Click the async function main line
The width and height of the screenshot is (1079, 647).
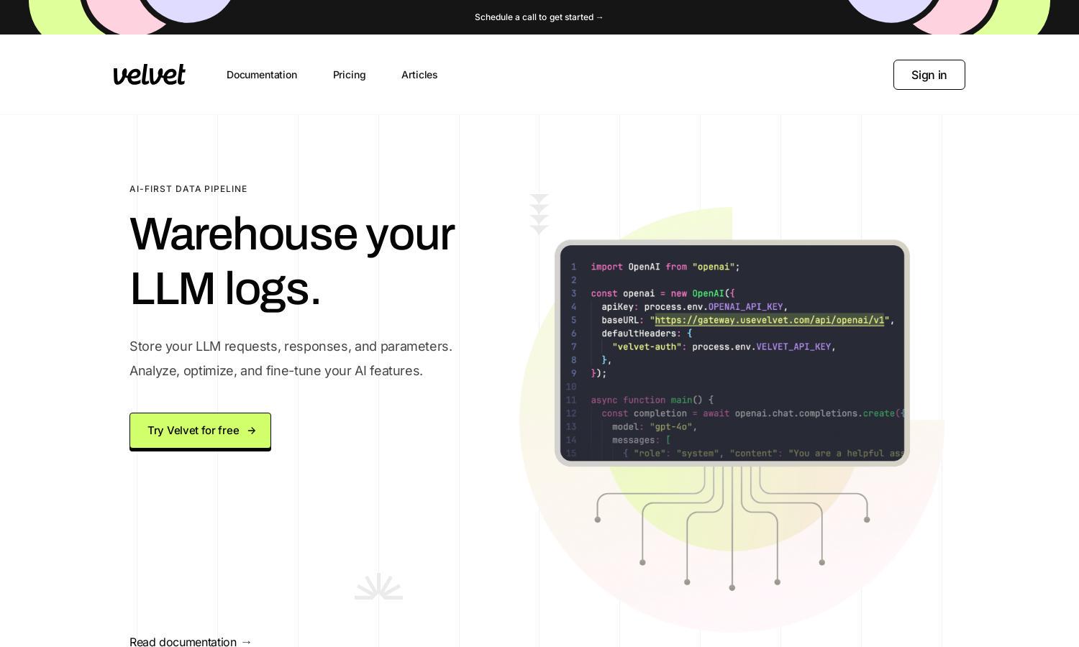pyautogui.click(x=652, y=400)
